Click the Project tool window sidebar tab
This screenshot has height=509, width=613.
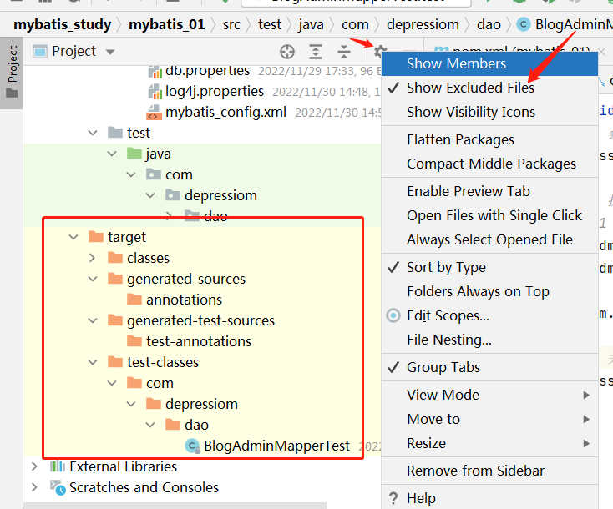(x=12, y=72)
